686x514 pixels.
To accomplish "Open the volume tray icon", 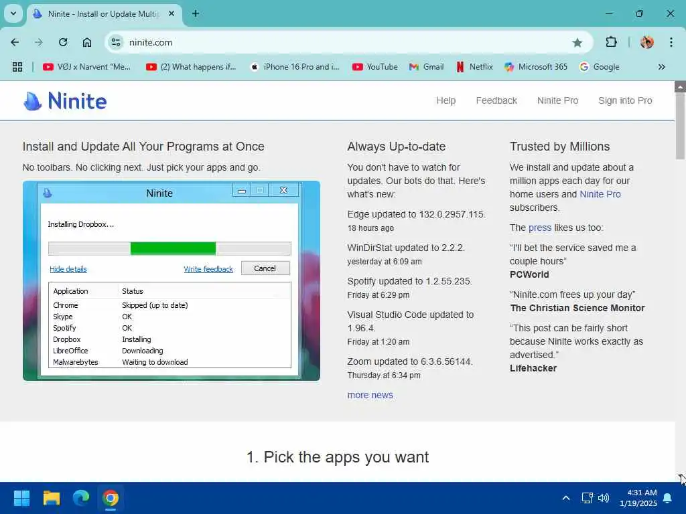I will click(x=604, y=498).
